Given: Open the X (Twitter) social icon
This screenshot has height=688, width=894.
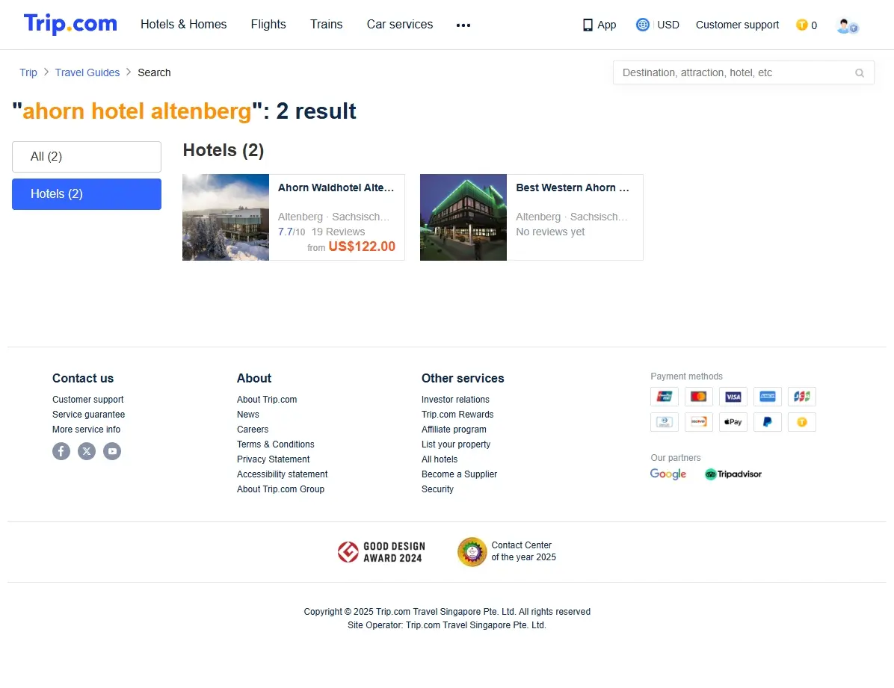Looking at the screenshot, I should click(x=87, y=451).
